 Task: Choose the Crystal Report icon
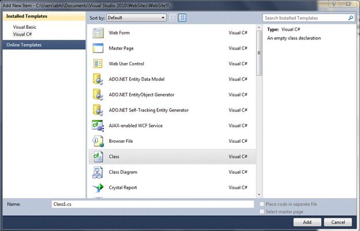[98, 188]
